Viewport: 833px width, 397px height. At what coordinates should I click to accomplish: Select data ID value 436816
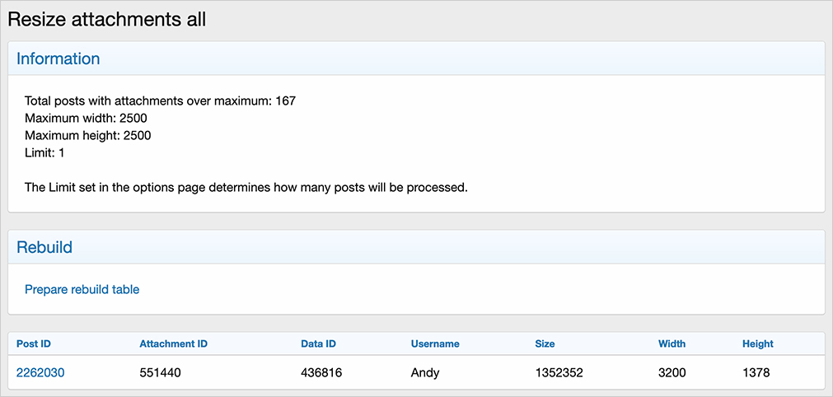click(321, 372)
